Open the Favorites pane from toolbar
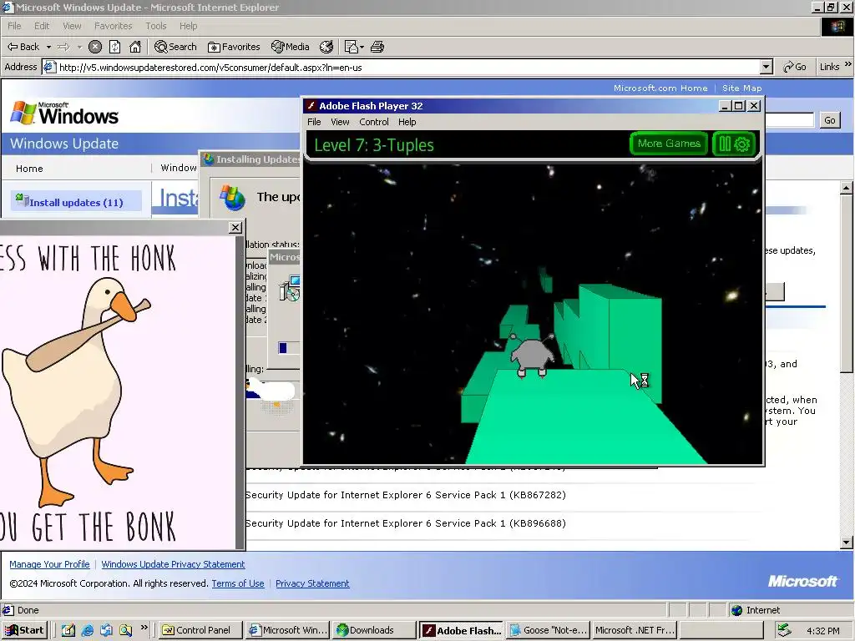 click(234, 47)
